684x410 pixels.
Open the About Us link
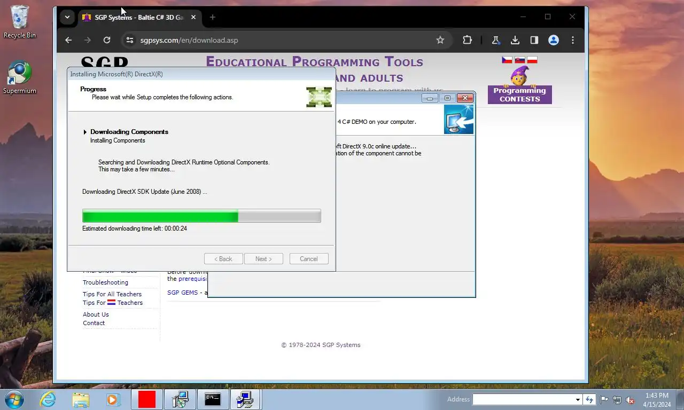[x=96, y=314]
